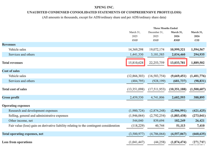Select services and others US$ value 294,935

[x=199, y=55]
